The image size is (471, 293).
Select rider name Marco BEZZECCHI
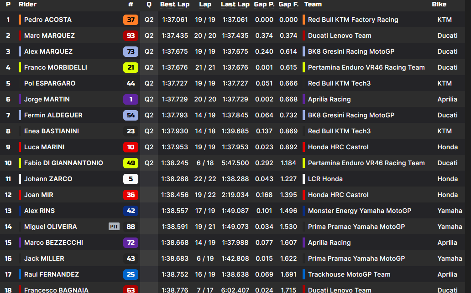(x=53, y=242)
